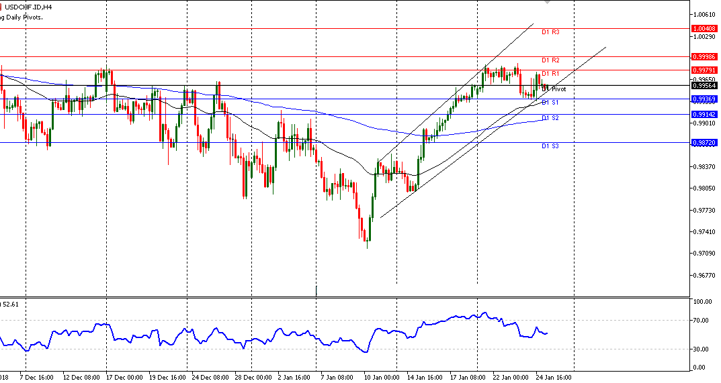Click the USDCHF.ID,H4 chart title
Screen dimensions: 721x383
point(27,7)
